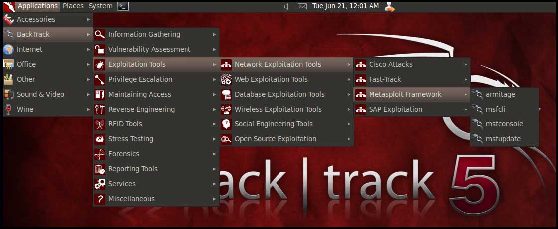Launch msfconsole from Metasploit Framework
Screen dimensions: 558x229
pyautogui.click(x=504, y=124)
